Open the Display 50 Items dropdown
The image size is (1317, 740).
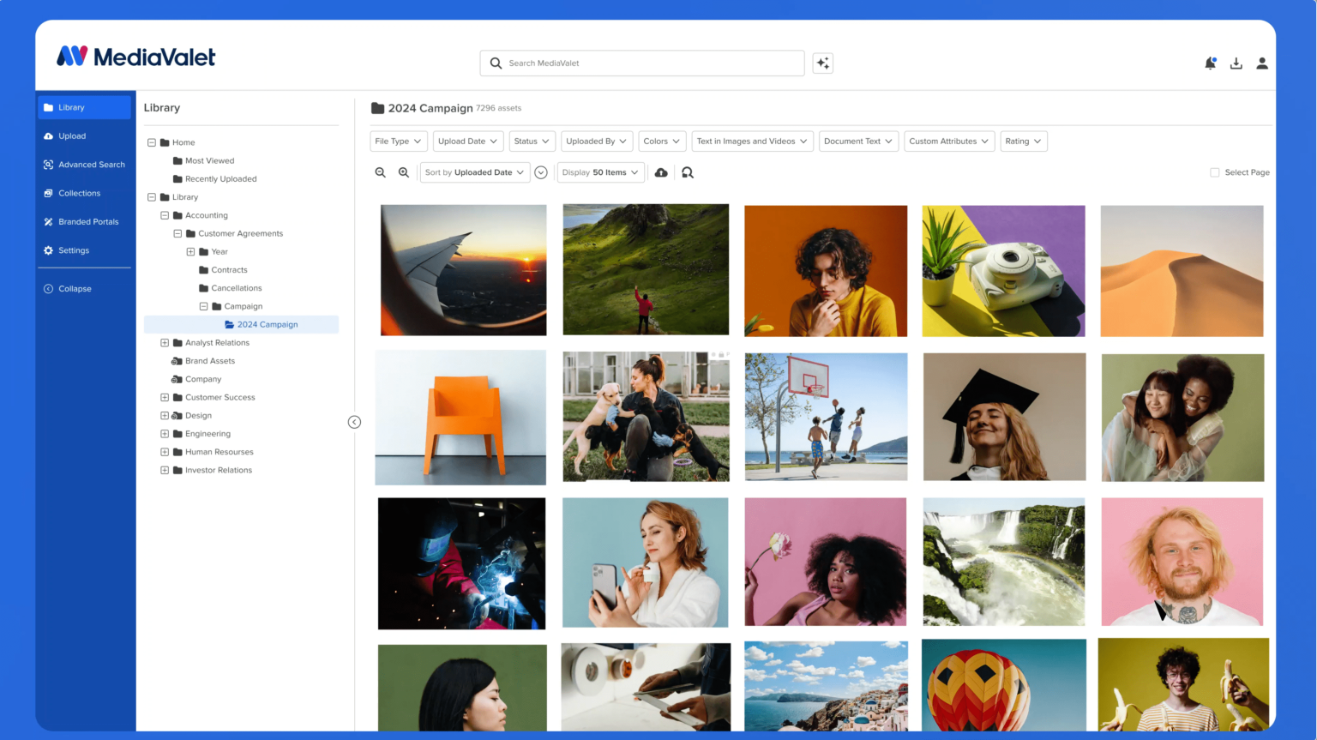[600, 172]
